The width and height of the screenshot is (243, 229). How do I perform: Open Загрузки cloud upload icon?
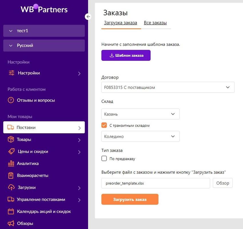point(11,187)
